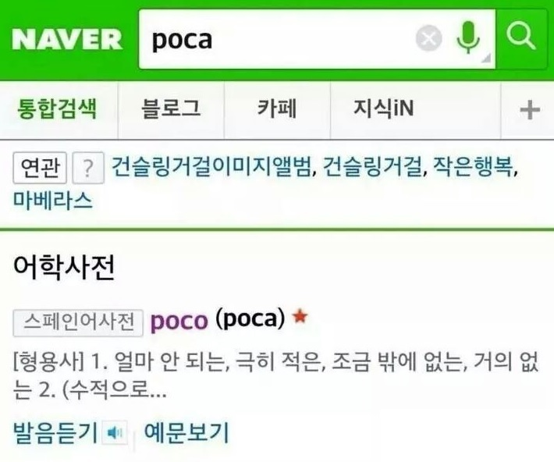554x462 pixels.
Task: Play pronunciation with the speaker icon
Action: (x=115, y=432)
